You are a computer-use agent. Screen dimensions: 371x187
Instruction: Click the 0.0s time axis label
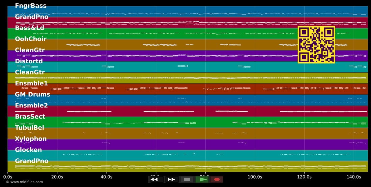coord(8,177)
